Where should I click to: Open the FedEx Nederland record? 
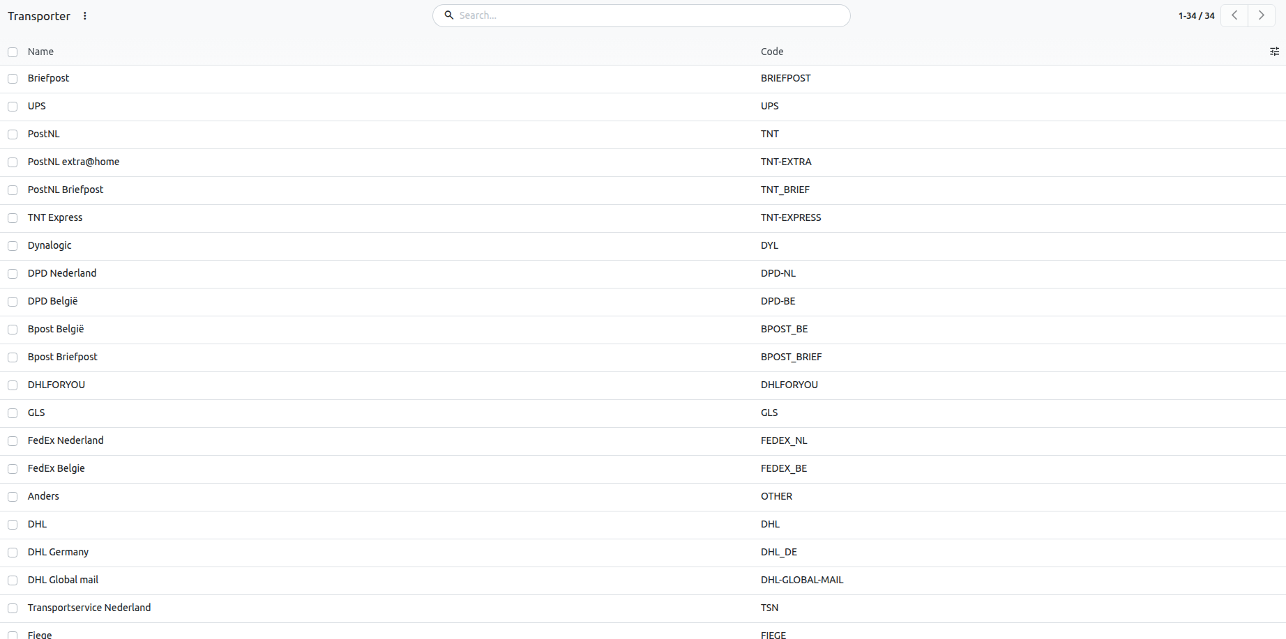click(66, 440)
